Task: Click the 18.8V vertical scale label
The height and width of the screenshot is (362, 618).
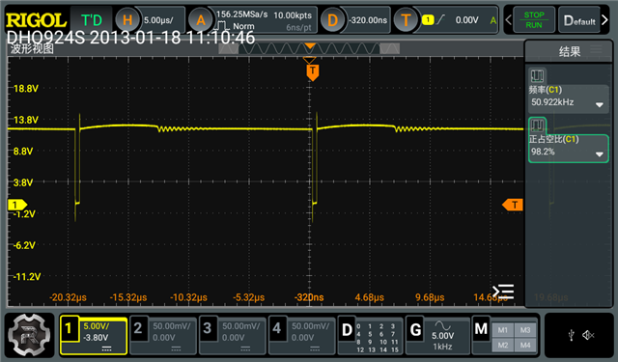Action: coord(26,89)
